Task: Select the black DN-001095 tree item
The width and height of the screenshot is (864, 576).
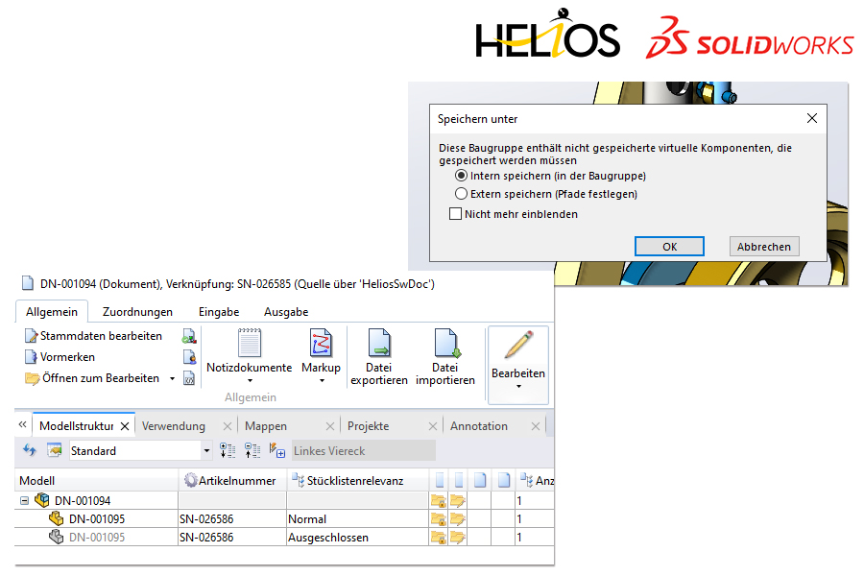Action: (97, 519)
